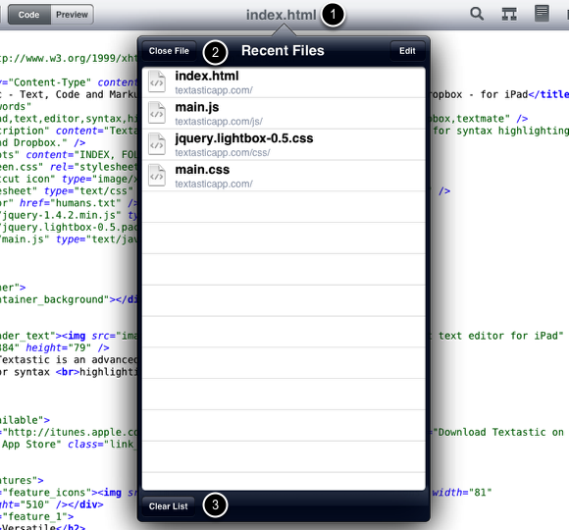Tap the index.html title to toggle popover
The height and width of the screenshot is (530, 569).
[x=282, y=15]
